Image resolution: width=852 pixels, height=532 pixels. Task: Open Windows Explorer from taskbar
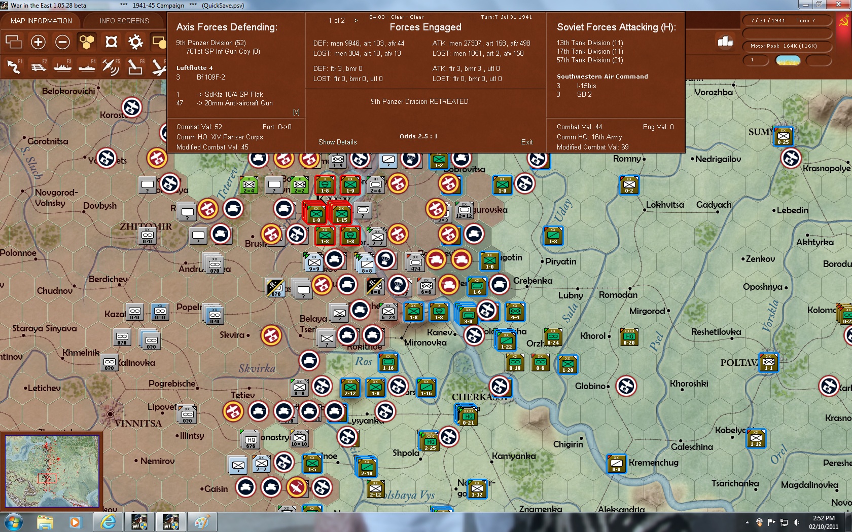click(x=45, y=522)
